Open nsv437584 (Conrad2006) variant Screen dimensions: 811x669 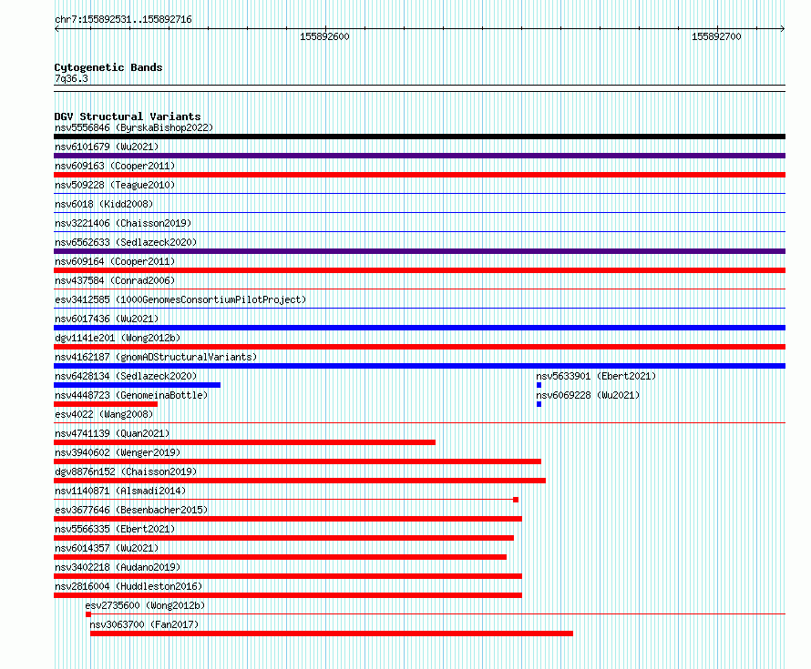point(115,280)
